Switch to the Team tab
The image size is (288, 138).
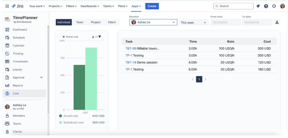pos(80,22)
